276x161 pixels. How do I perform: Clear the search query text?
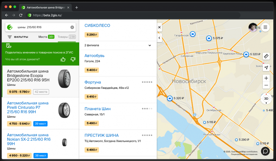72,27
